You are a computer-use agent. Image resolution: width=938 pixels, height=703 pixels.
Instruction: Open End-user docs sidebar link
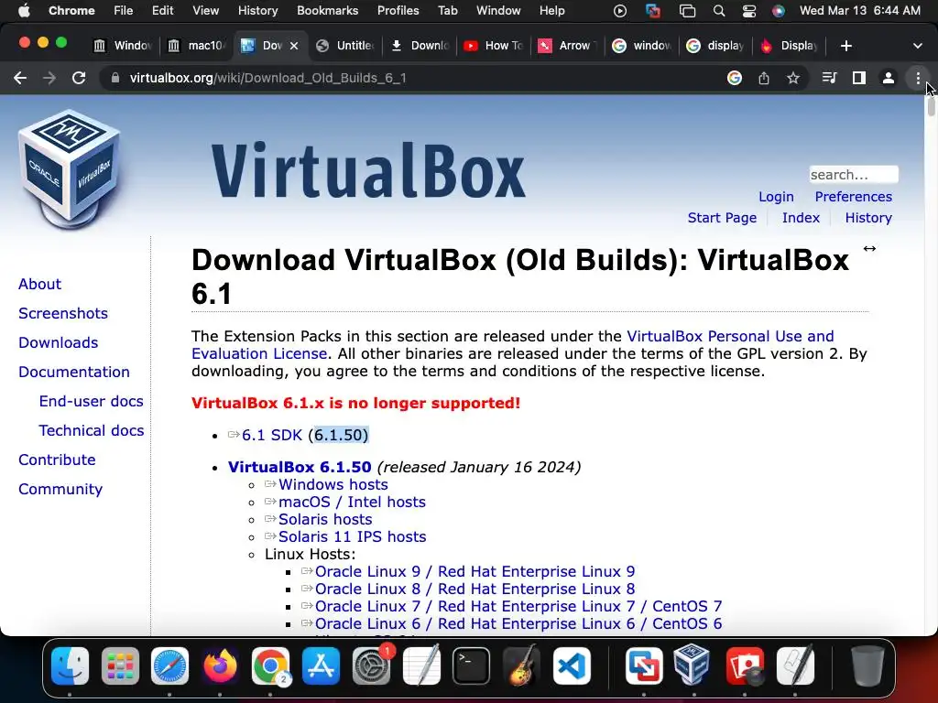[x=91, y=401]
